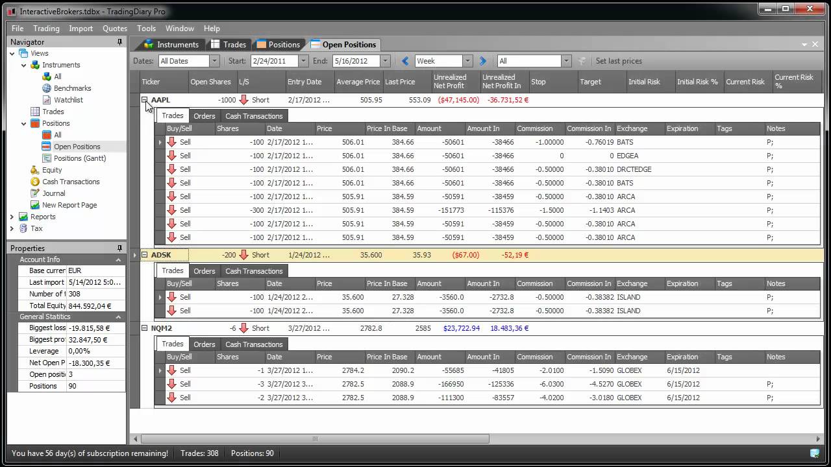The image size is (831, 467).
Task: Collapse the General Statistics section
Action: (118, 317)
